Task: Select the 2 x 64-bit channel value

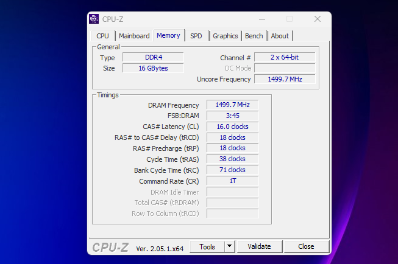Action: (x=285, y=57)
